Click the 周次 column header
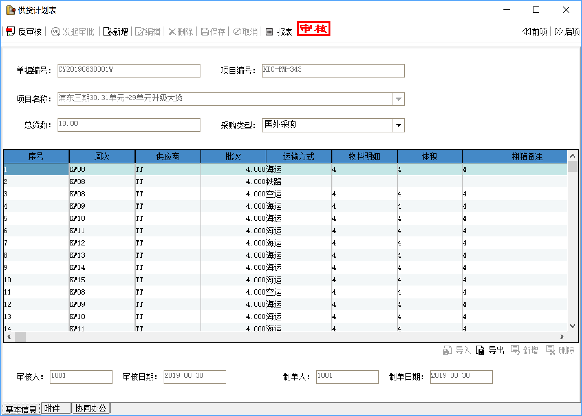 point(102,157)
